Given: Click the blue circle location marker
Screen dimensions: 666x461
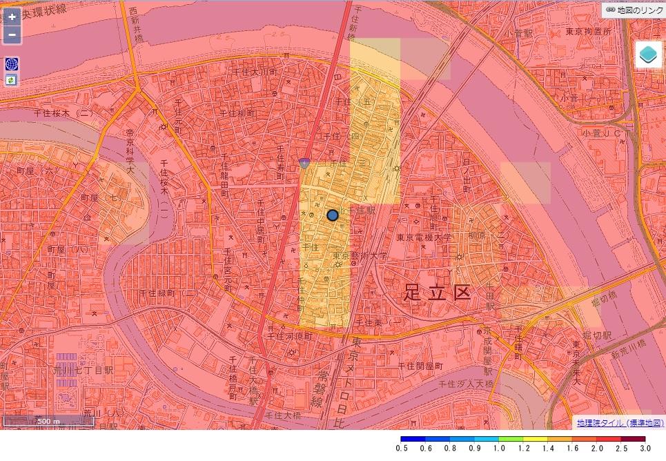Looking at the screenshot, I should (x=333, y=215).
